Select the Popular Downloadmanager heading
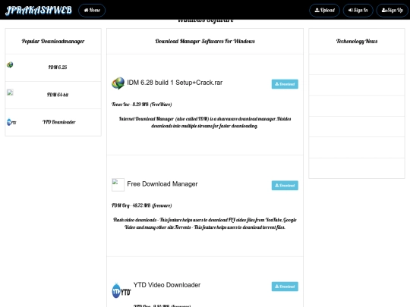 click(x=53, y=41)
